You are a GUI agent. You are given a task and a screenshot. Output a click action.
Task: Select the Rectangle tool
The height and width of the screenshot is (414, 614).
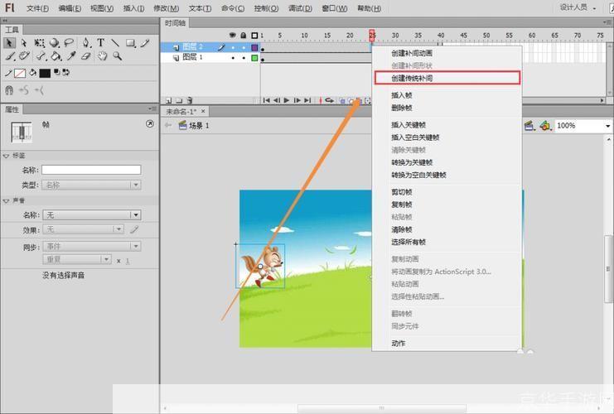click(130, 43)
